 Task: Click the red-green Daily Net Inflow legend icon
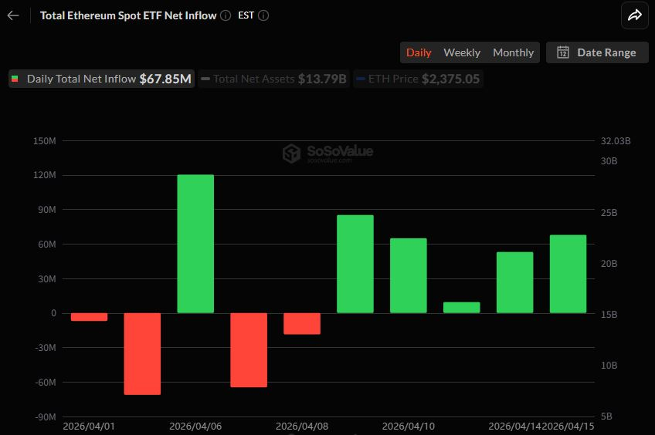(x=15, y=79)
